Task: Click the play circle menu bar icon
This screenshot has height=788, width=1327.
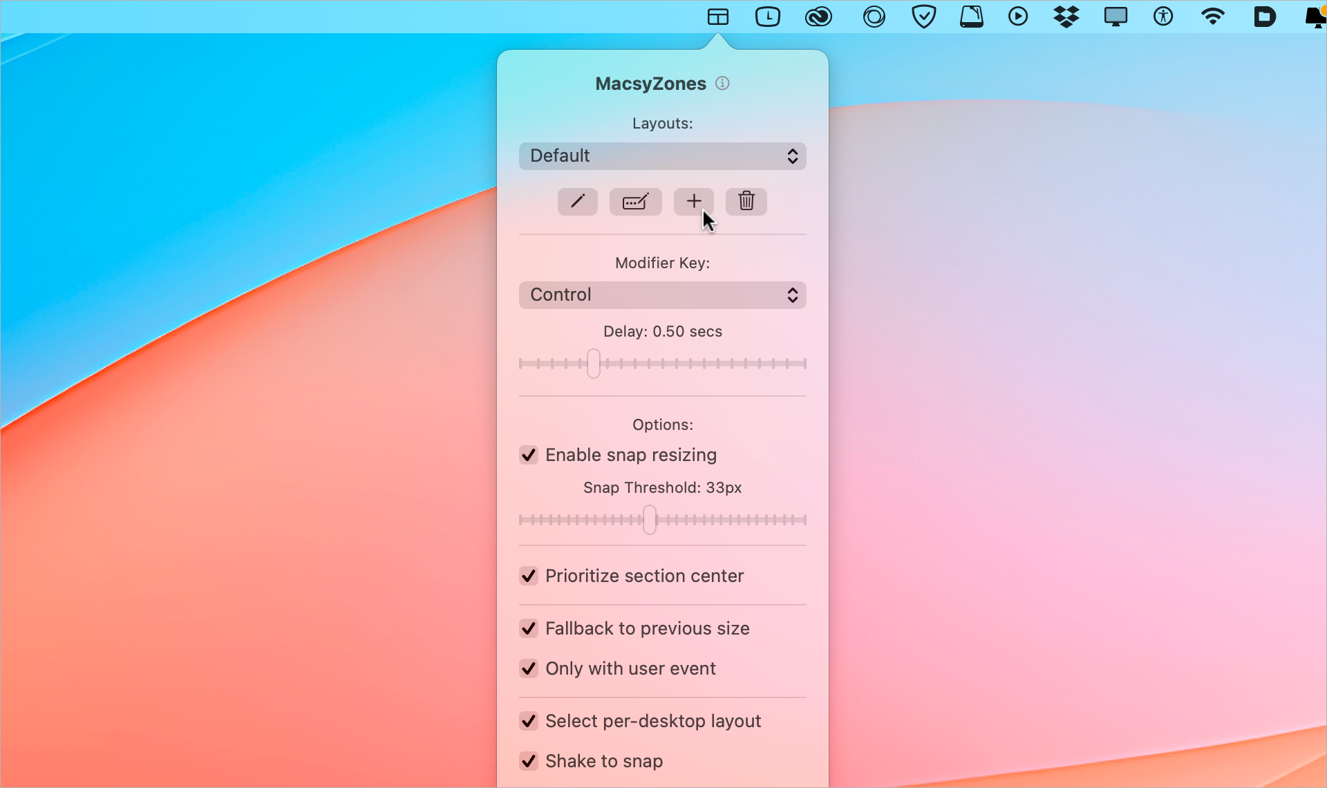Action: pyautogui.click(x=1018, y=17)
